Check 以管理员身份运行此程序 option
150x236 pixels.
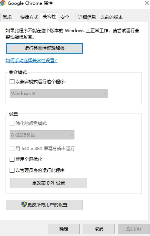click(12, 171)
